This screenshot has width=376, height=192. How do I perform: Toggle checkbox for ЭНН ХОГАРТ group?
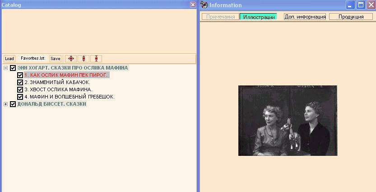click(13, 68)
